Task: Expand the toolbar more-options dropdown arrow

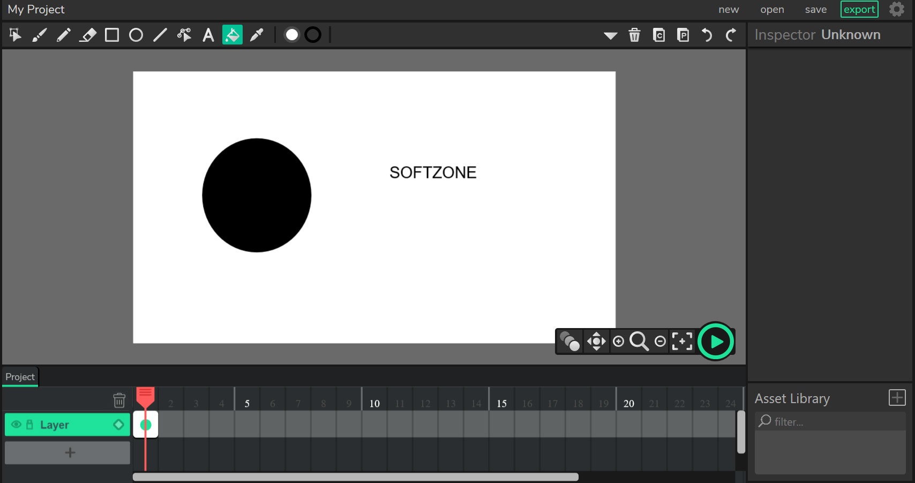Action: pyautogui.click(x=610, y=36)
